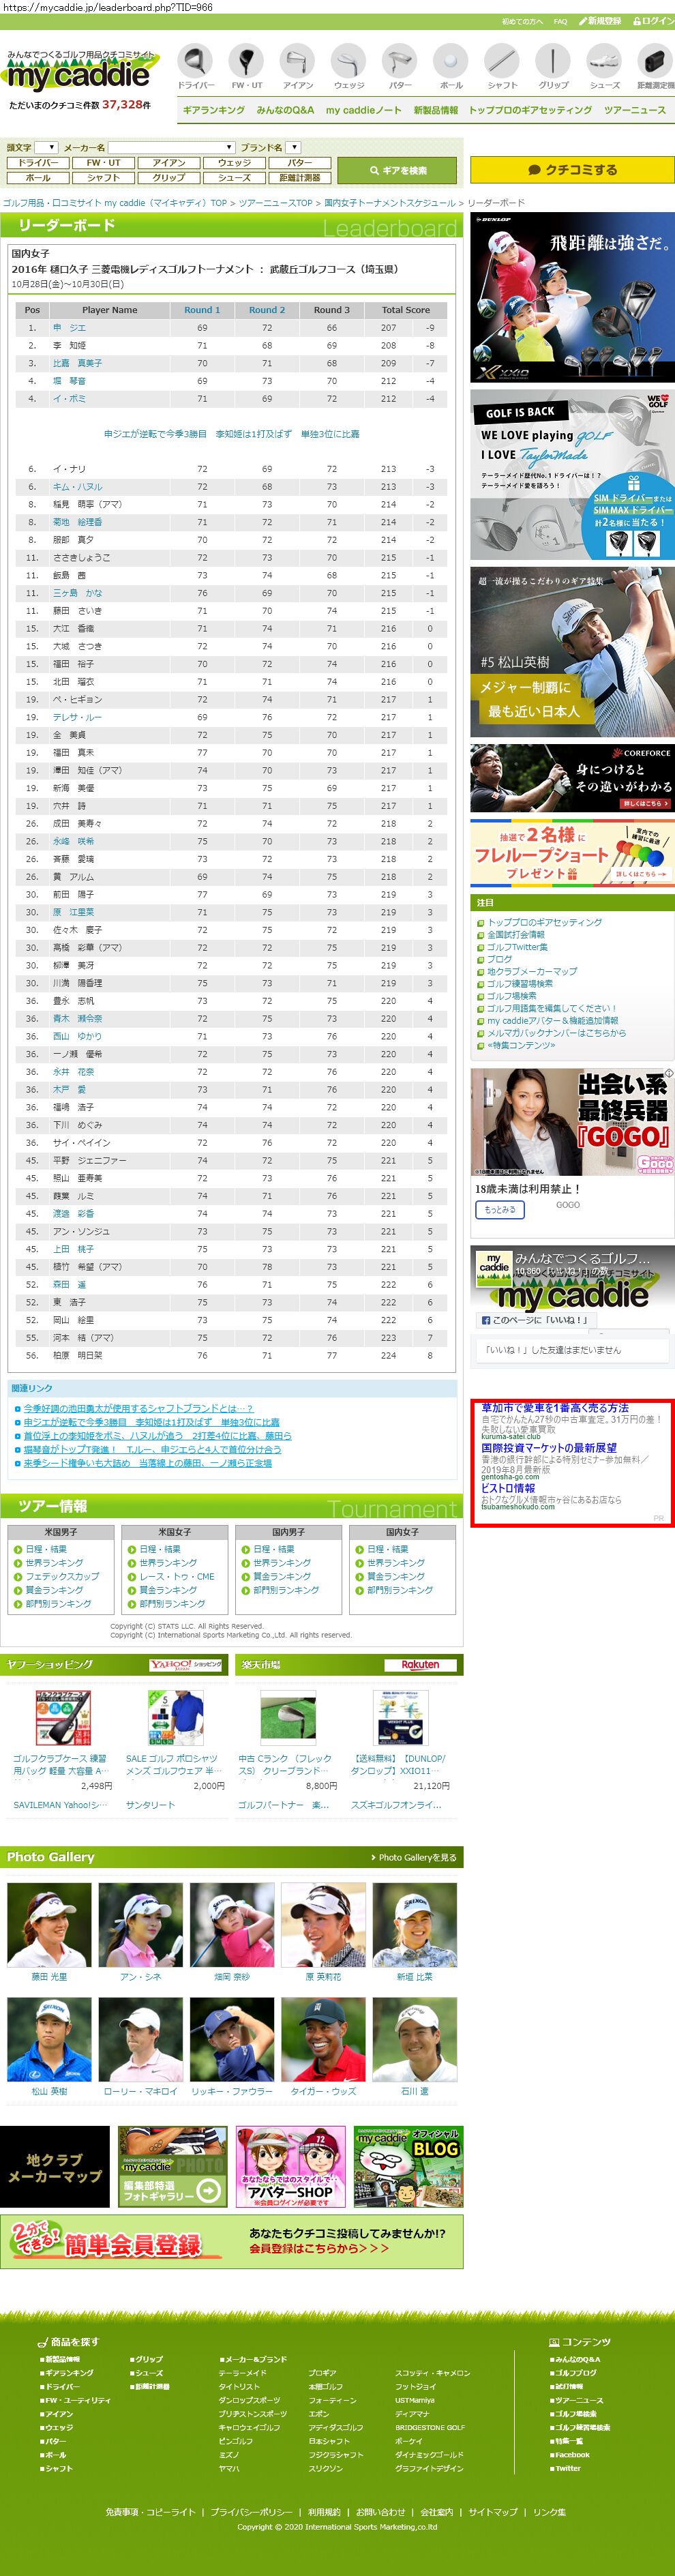675x2576 pixels.
Task: Open the シューズ shoes category icon
Action: pos(604,67)
